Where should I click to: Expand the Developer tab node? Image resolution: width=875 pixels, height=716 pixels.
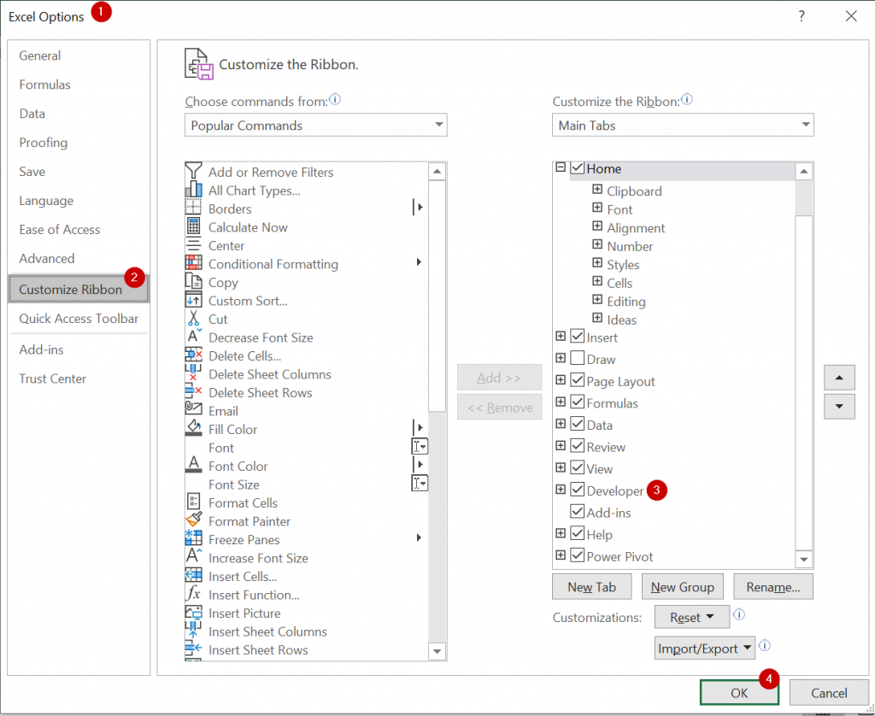pyautogui.click(x=561, y=490)
